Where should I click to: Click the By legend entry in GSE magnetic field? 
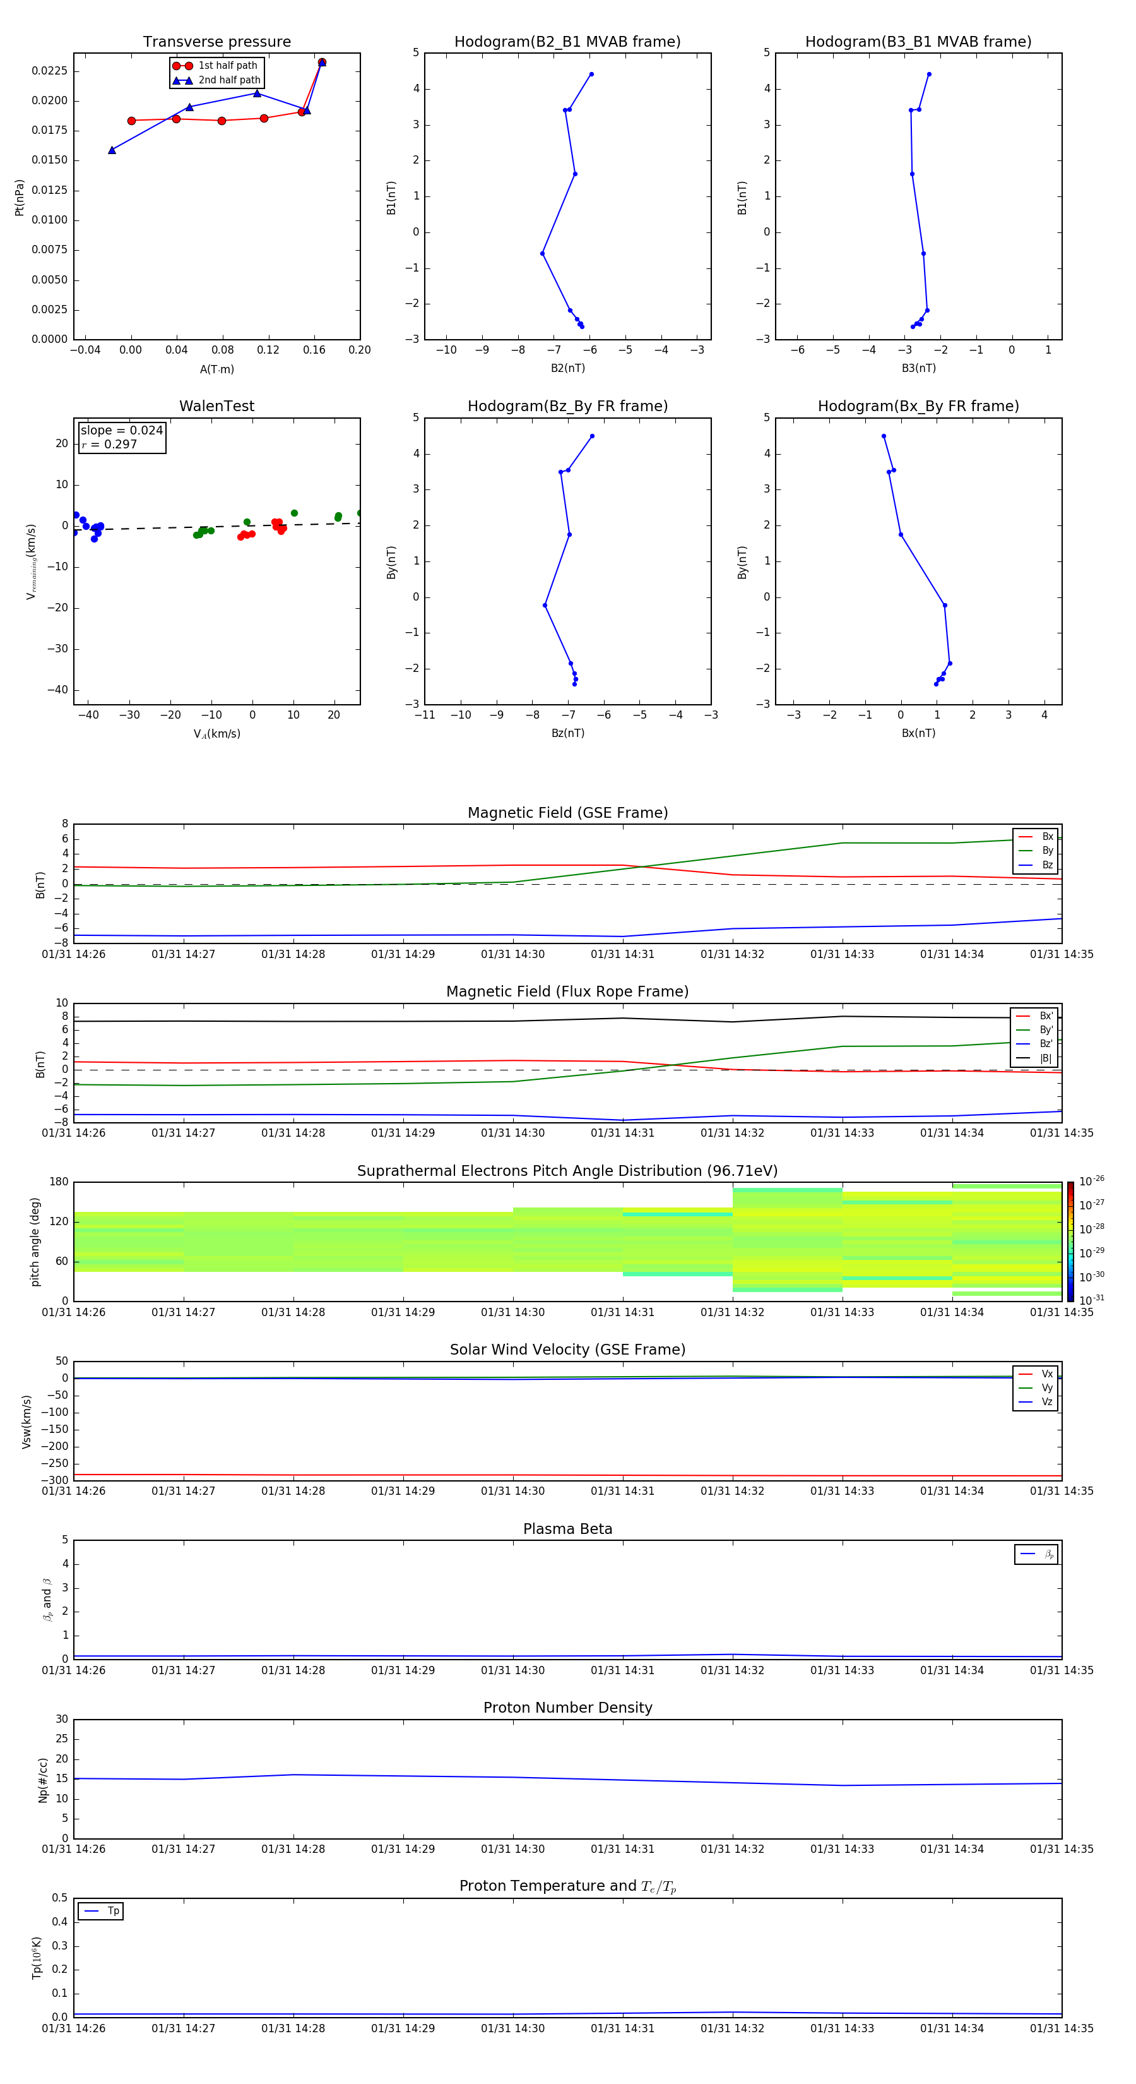click(1036, 851)
